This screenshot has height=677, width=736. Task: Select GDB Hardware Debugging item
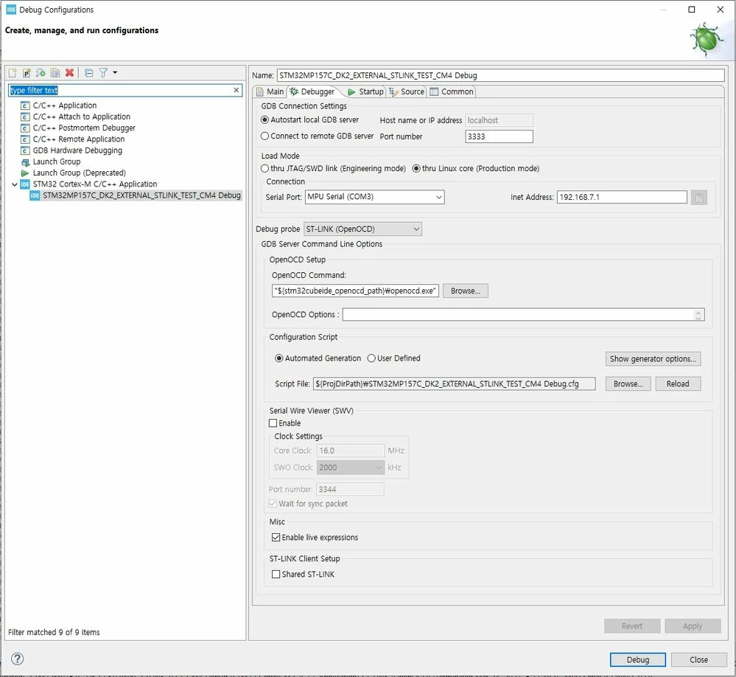pos(77,150)
